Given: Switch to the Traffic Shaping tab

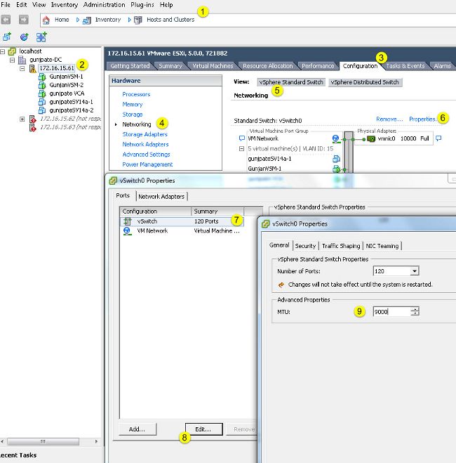Looking at the screenshot, I should [x=341, y=246].
